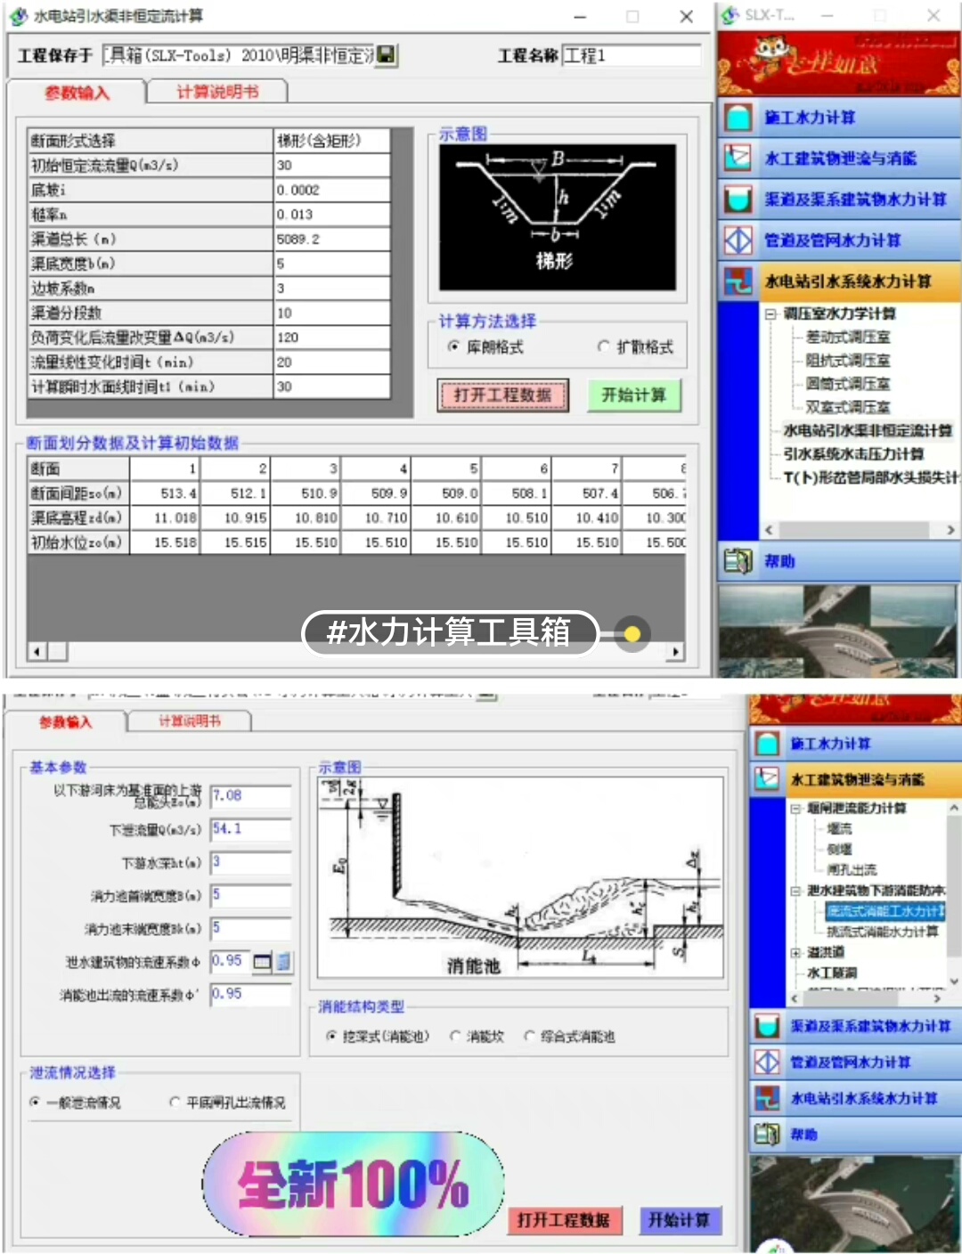Click 下游水深ht field showing 3
Screen dimensions: 962x1254
point(251,862)
